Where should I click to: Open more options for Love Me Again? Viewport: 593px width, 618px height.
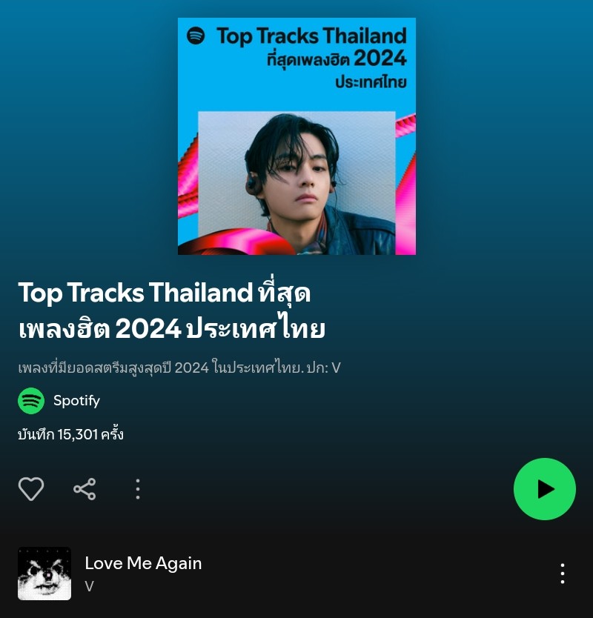click(563, 574)
